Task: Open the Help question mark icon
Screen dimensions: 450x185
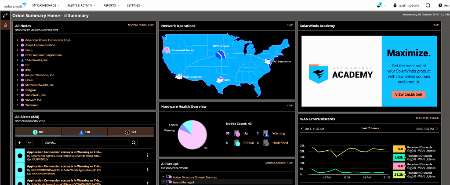Action: coord(440,5)
